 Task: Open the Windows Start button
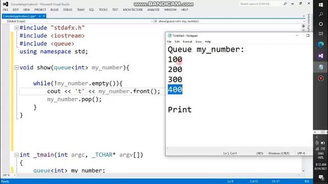[x=321, y=5]
